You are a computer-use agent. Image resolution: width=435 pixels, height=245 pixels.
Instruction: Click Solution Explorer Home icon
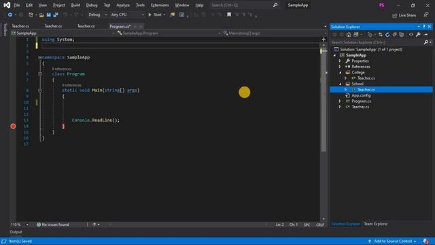349,35
